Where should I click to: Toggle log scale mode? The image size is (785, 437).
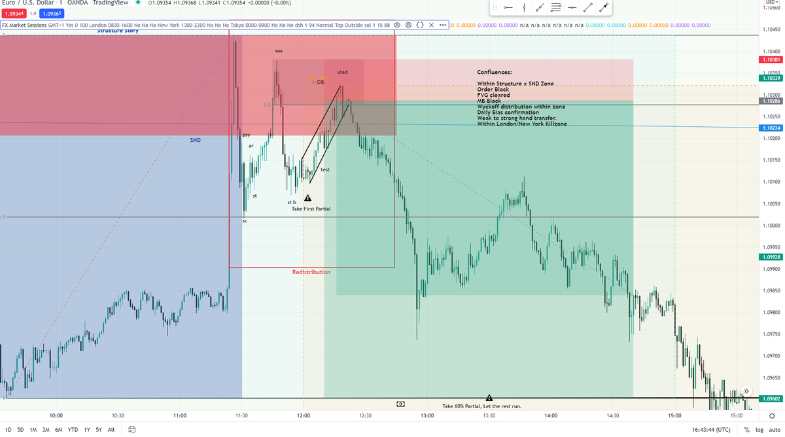pyautogui.click(x=758, y=430)
